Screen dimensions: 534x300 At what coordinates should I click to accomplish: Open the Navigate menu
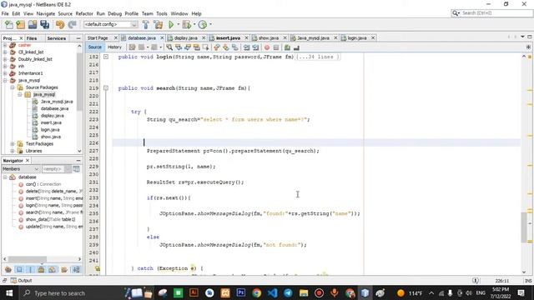point(46,13)
